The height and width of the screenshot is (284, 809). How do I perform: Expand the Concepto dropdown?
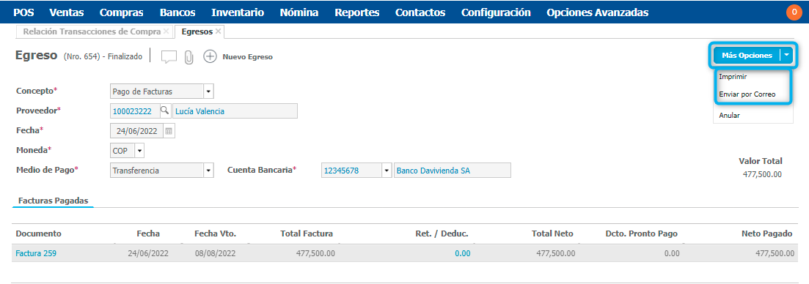[x=208, y=91]
